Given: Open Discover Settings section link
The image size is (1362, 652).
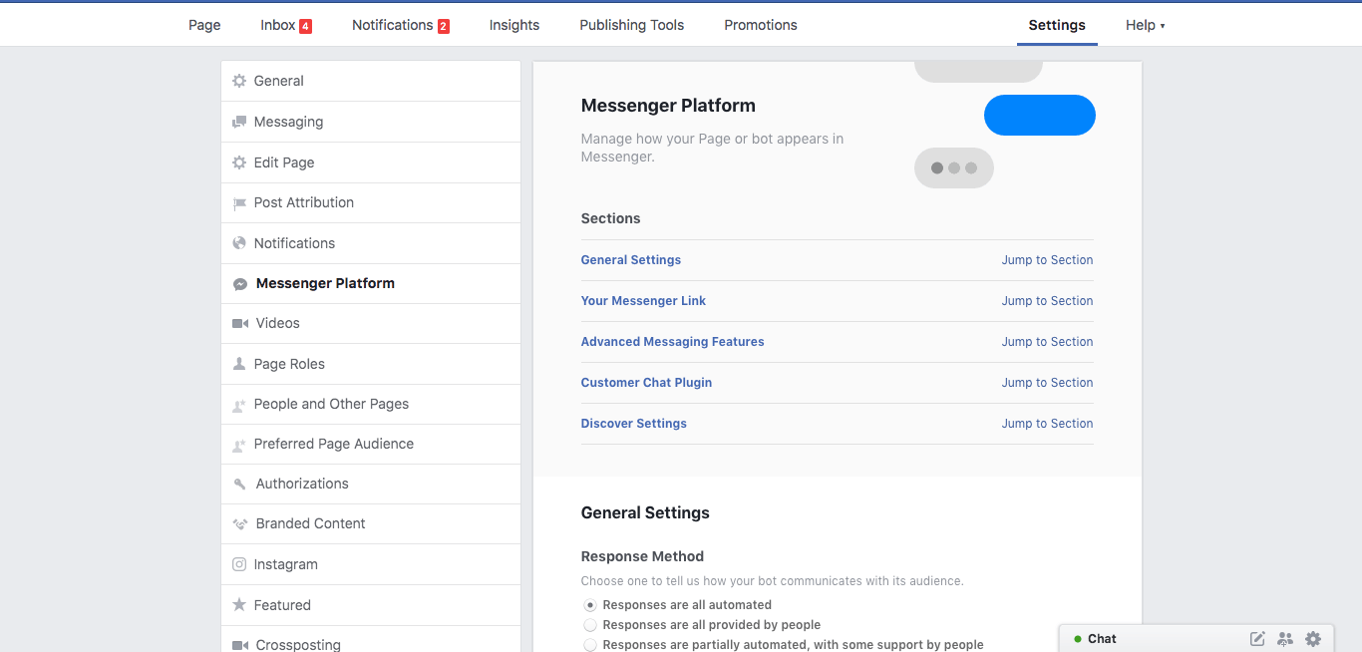Looking at the screenshot, I should [x=634, y=424].
